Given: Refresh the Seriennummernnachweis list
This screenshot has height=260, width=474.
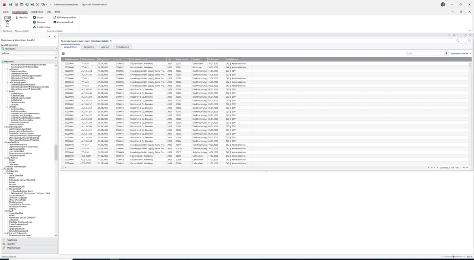Looking at the screenshot, I should pyautogui.click(x=457, y=41).
